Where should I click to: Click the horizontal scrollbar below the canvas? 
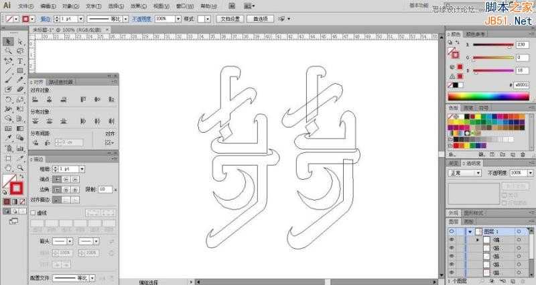[x=317, y=282]
